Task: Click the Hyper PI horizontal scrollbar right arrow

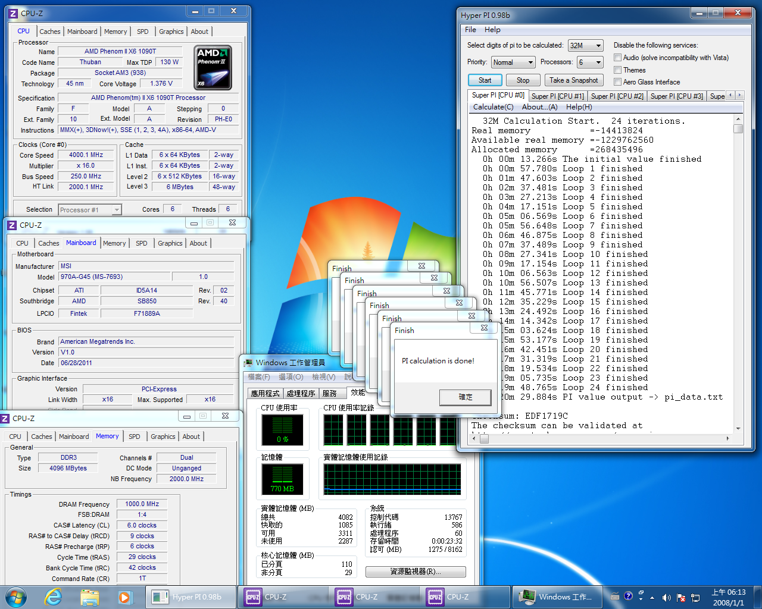Action: click(x=727, y=439)
